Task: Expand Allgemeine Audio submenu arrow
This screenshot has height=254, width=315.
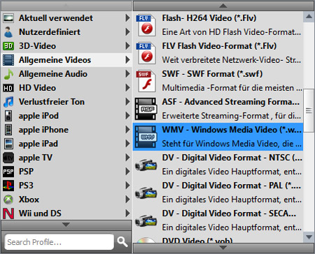Action: click(127, 74)
